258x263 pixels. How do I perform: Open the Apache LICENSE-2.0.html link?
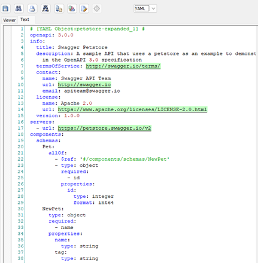[x=132, y=109]
